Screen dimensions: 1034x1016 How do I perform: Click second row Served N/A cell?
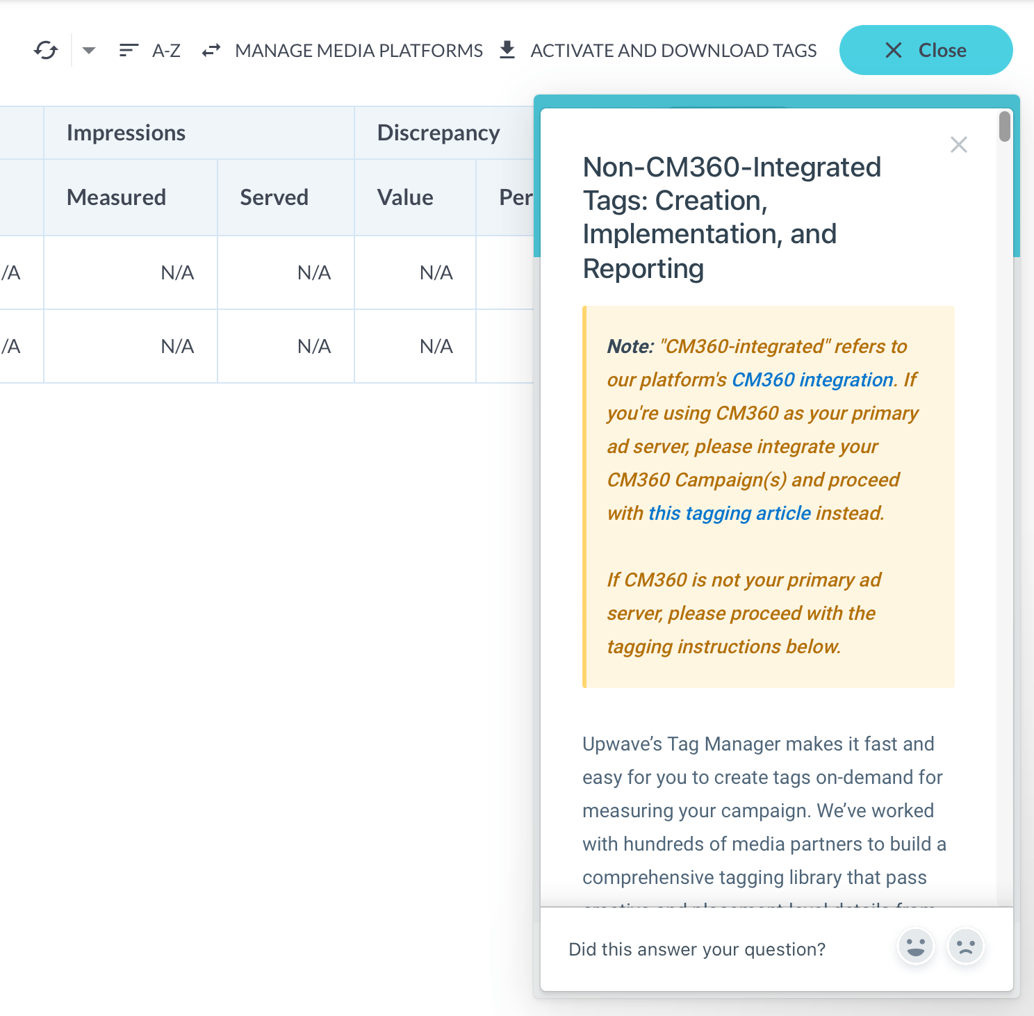[286, 346]
